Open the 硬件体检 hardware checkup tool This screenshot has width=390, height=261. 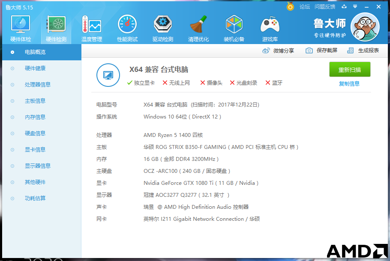[21, 28]
